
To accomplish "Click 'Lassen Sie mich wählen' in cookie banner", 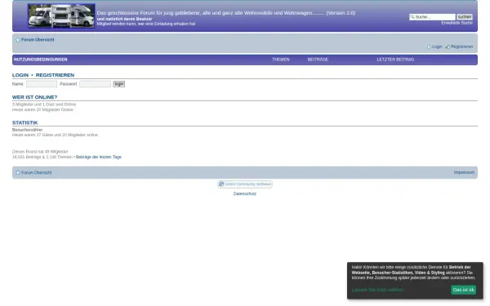I will coord(377,290).
